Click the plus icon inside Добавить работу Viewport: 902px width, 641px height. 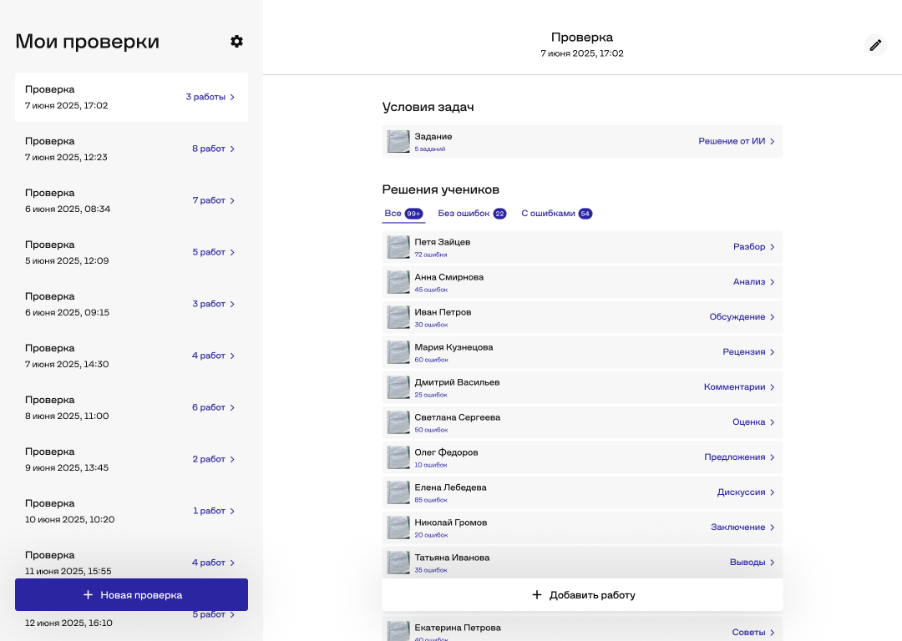click(x=537, y=594)
